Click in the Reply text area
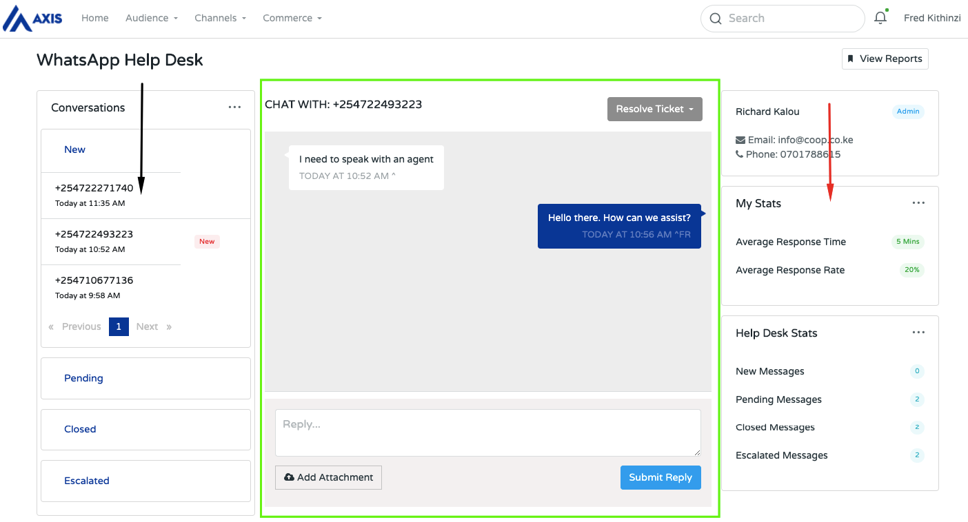Viewport: 968px width, 522px height. click(488, 432)
